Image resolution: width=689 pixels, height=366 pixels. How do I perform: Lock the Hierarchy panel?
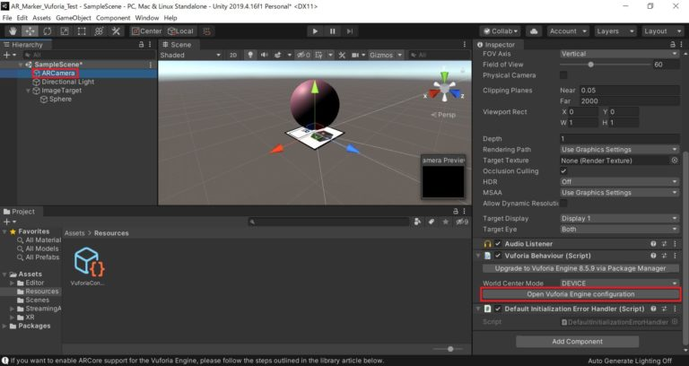tap(141, 44)
